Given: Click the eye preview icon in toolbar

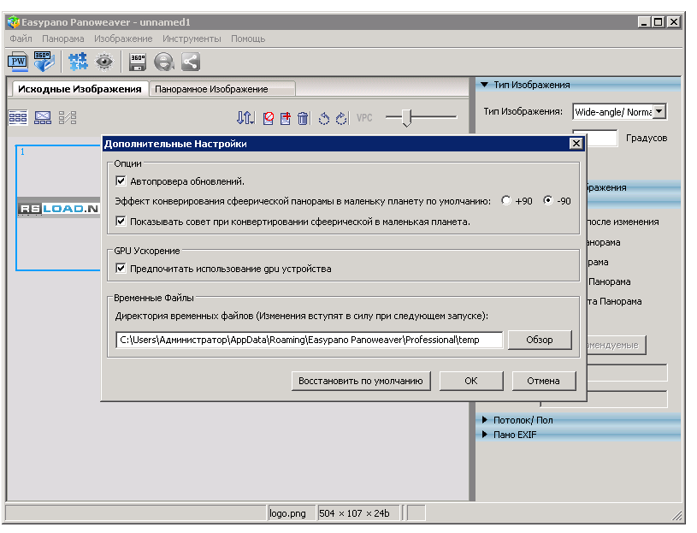Looking at the screenshot, I should click(x=104, y=62).
